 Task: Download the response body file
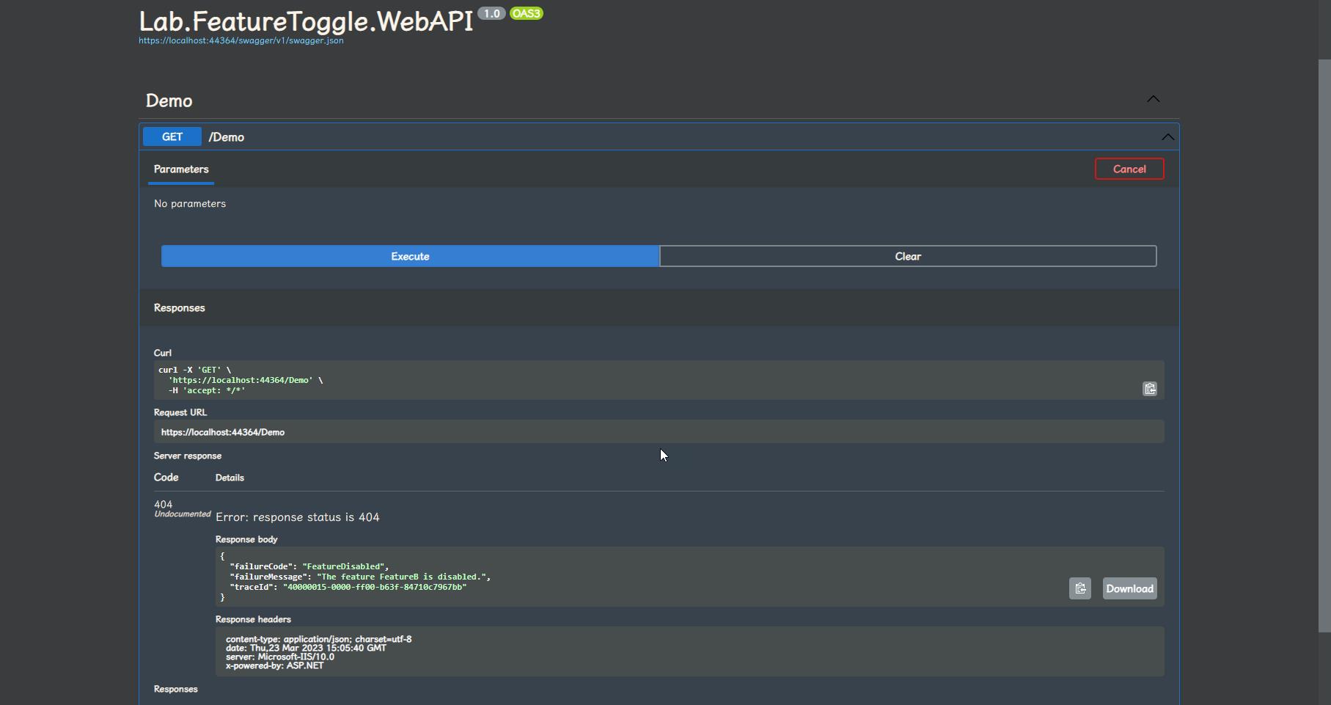pos(1129,588)
